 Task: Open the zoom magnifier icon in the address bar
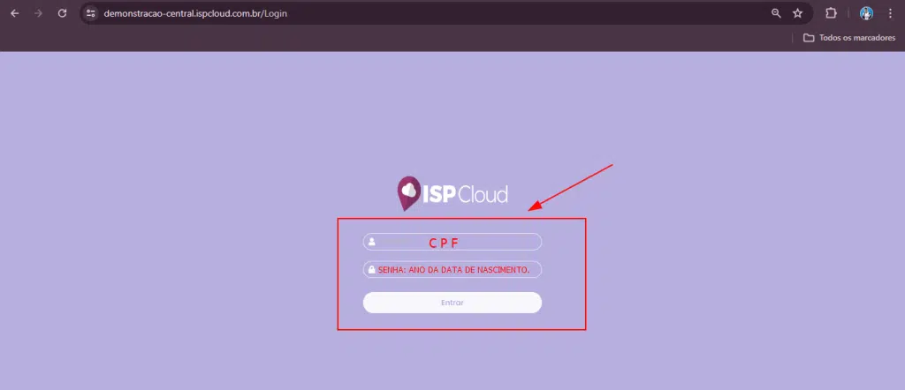[x=776, y=13]
